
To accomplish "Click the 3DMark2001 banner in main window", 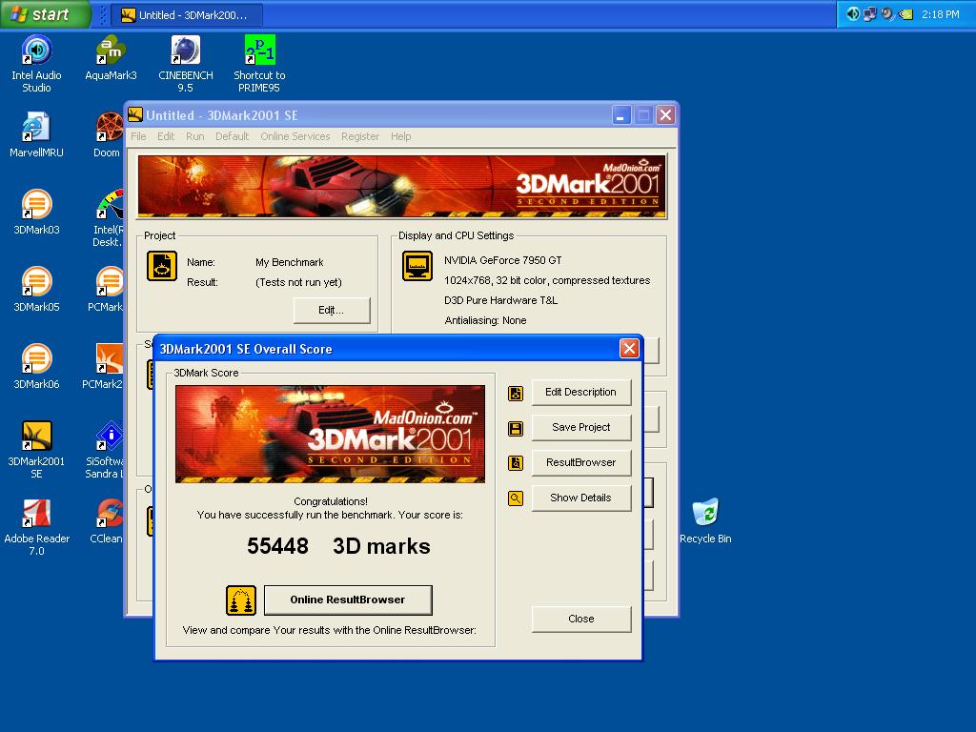I will 402,186.
